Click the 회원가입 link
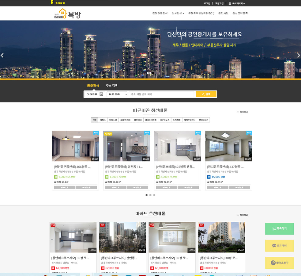 [x=219, y=3]
